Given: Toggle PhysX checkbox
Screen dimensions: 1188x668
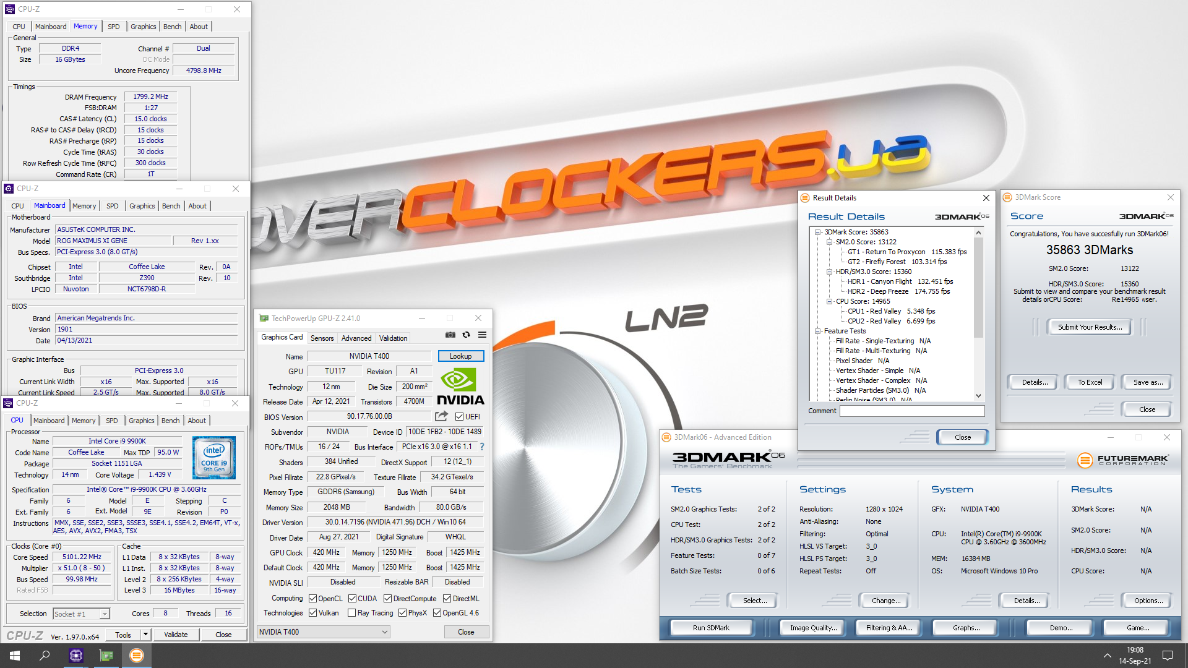Looking at the screenshot, I should 402,613.
